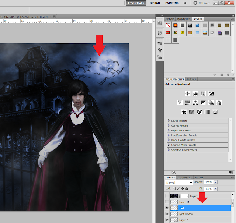Screen dimensions: 236x223
Task: Hide the bat layer
Action: click(x=167, y=208)
